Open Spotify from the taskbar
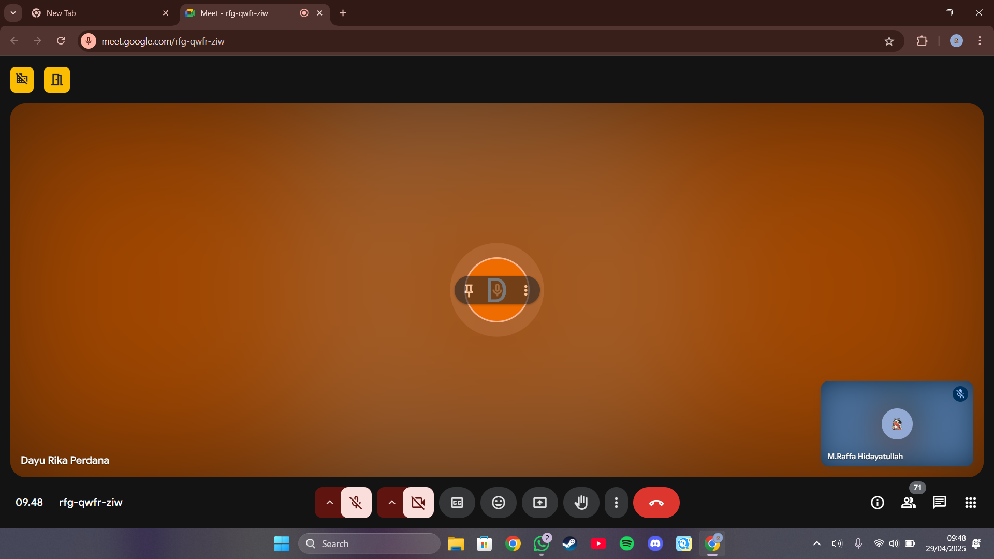This screenshot has width=994, height=559. (x=626, y=543)
